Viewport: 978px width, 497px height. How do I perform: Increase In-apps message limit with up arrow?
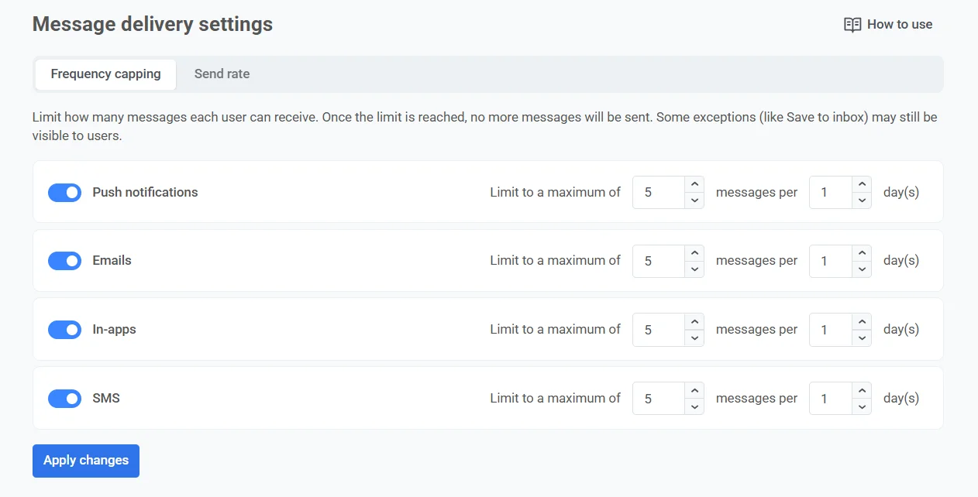(x=694, y=321)
